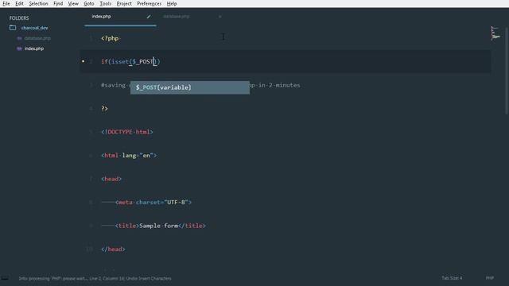
Task: Toggle the sidebar panel switcher icon in status bar
Action: 5,278
